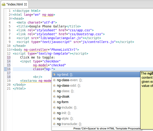Select the ng-form proposal
This screenshot has height=131, width=153.
tap(96, 102)
